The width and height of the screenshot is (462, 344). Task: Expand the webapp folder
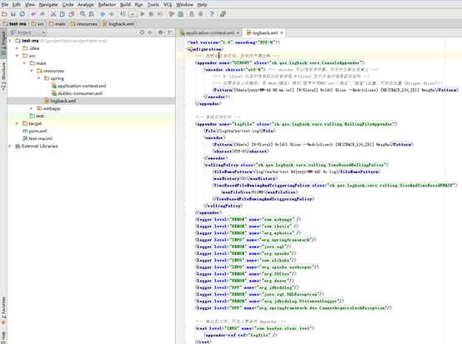(x=32, y=108)
